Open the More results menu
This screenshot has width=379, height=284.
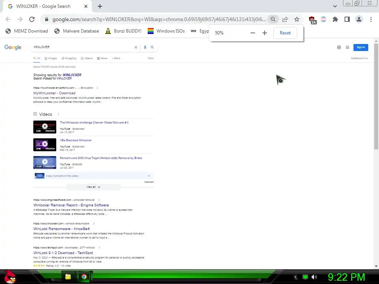coord(116,58)
